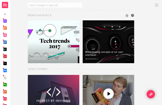Open car user interfaces concepts article
The image size is (162, 105).
[x=108, y=42]
